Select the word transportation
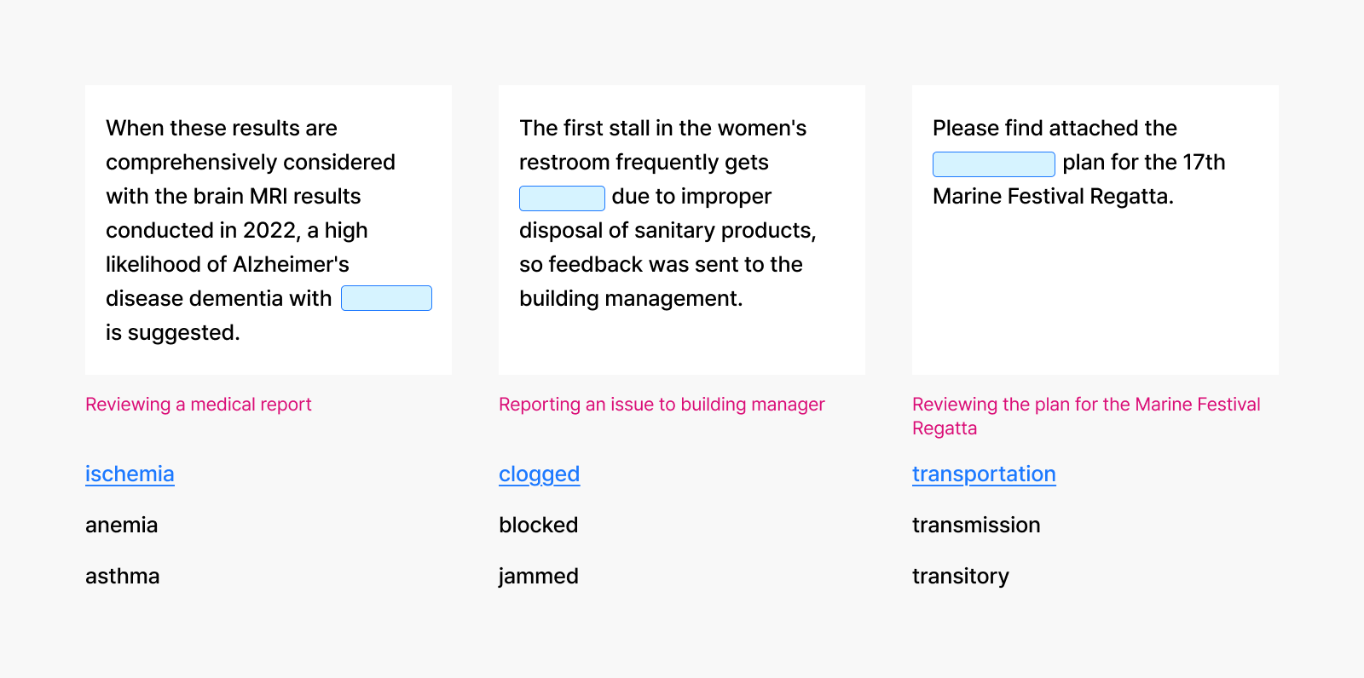The image size is (1364, 678). coord(984,474)
